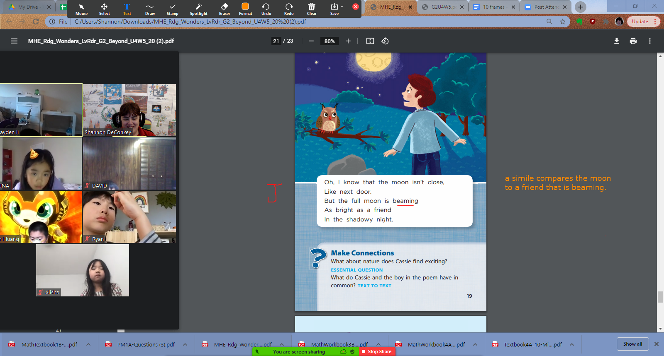
Task: Switch to the My Drive tab
Action: (29, 7)
